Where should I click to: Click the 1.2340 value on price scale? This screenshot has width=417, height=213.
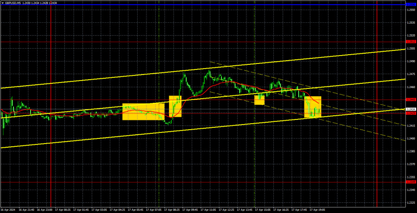click(411, 190)
